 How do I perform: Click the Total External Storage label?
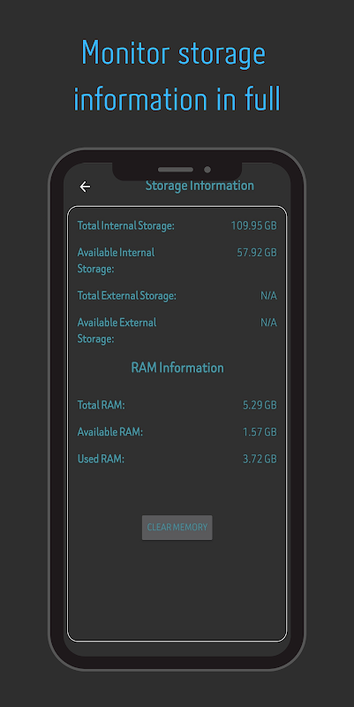coord(126,296)
